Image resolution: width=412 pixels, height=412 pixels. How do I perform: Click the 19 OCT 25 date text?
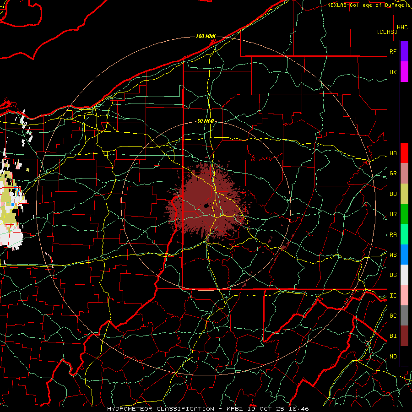click(x=266, y=409)
